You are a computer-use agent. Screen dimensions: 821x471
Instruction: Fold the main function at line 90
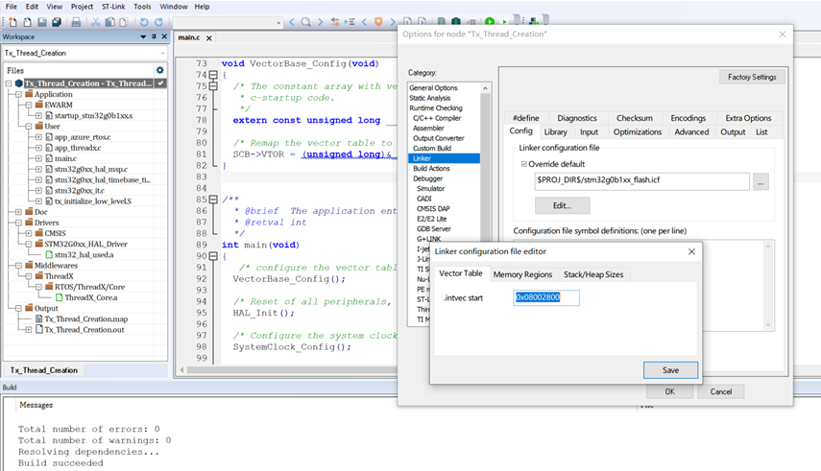[x=213, y=256]
